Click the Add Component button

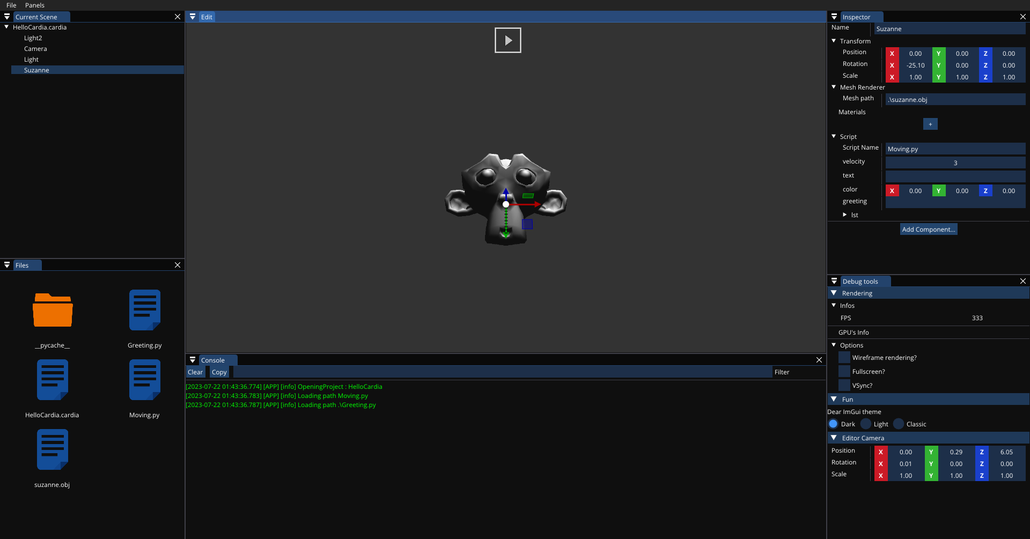(x=929, y=230)
